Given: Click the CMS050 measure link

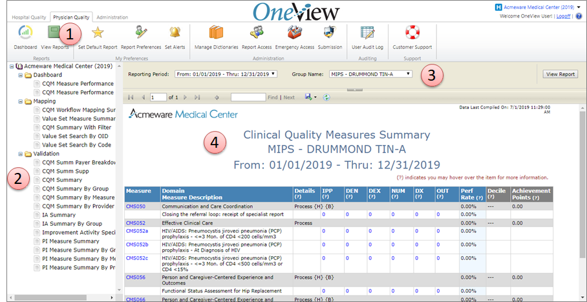Looking at the screenshot, I should pyautogui.click(x=135, y=205).
